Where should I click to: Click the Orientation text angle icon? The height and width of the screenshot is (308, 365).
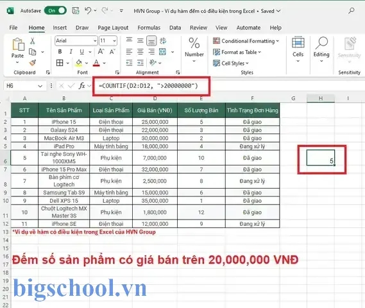(x=153, y=63)
